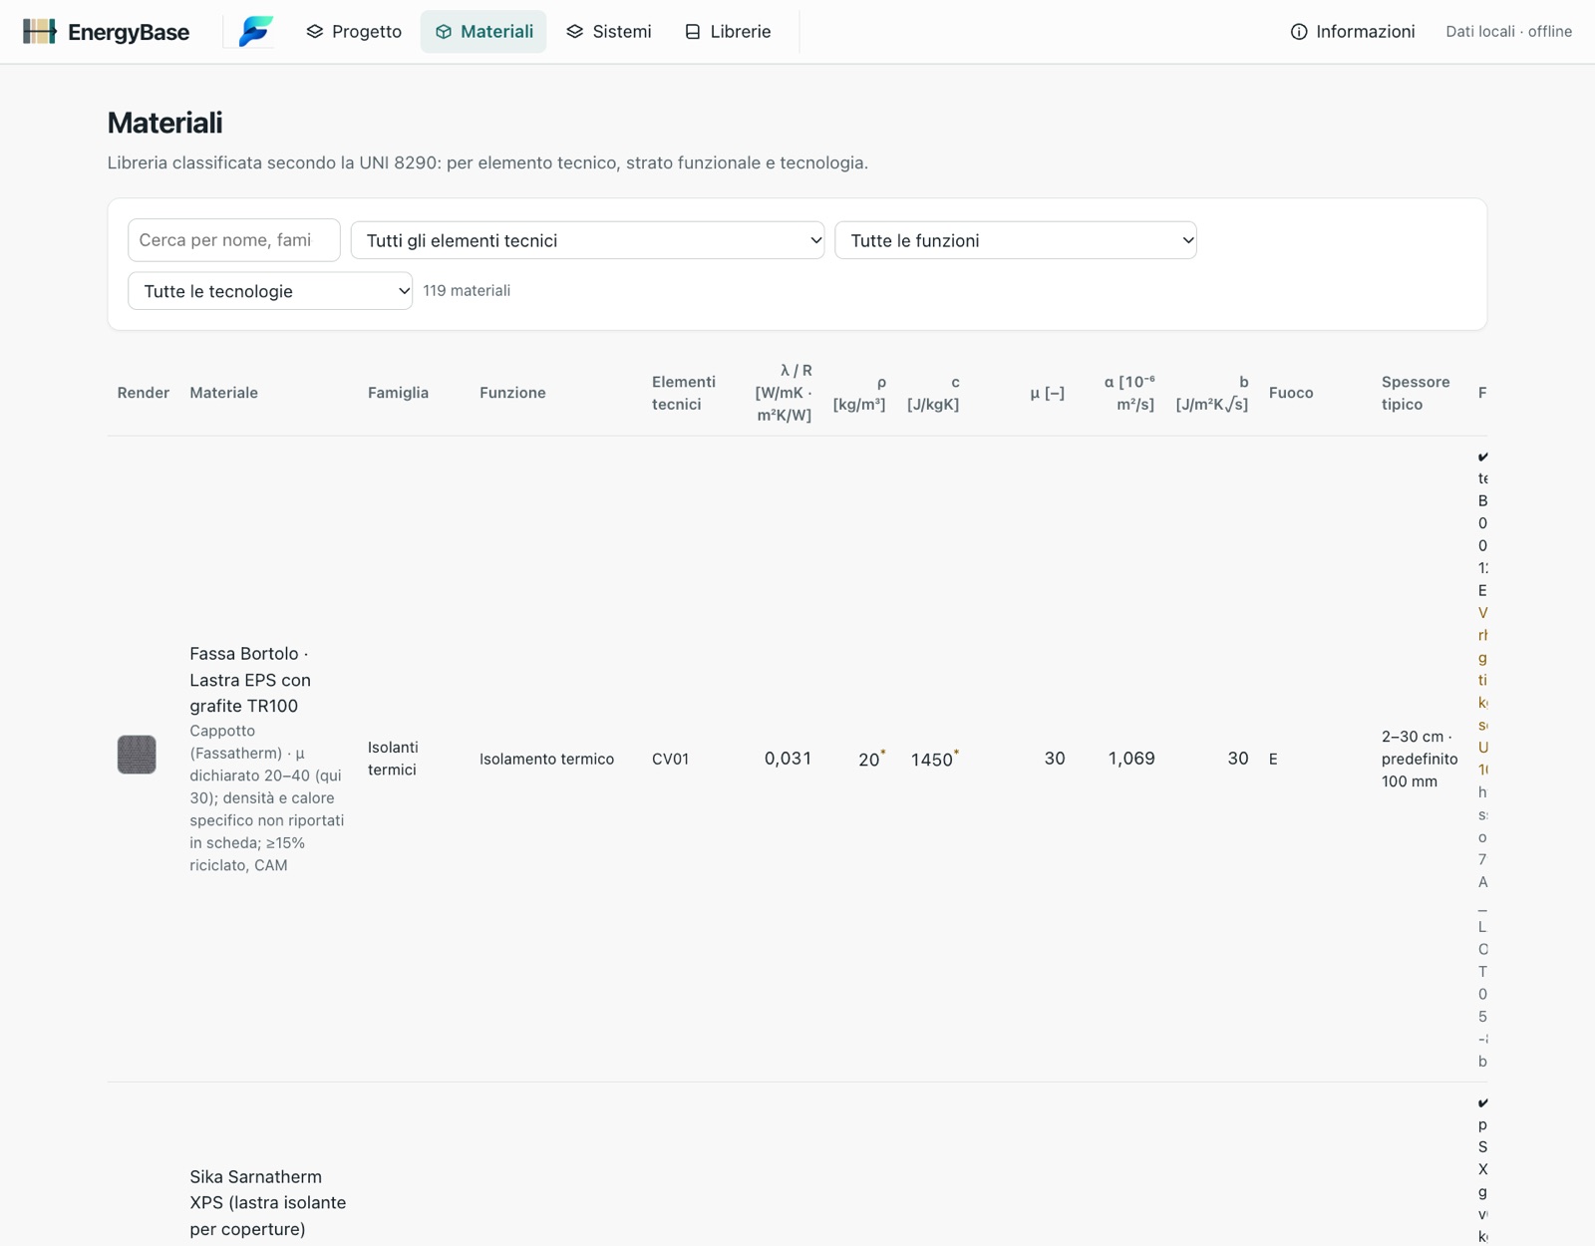Click the EnergyBase logo icon

(x=40, y=32)
